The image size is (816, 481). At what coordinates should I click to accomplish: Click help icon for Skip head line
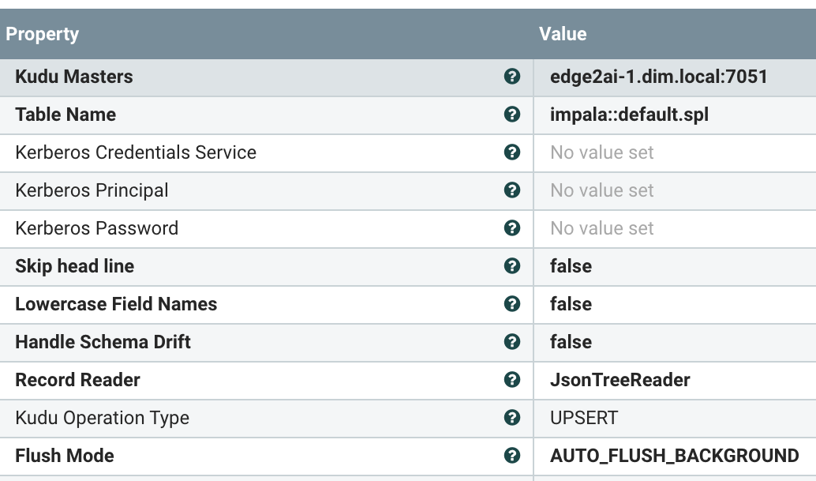click(512, 266)
